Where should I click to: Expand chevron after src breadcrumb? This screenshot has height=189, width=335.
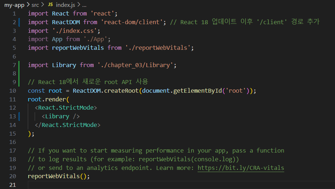point(43,4)
